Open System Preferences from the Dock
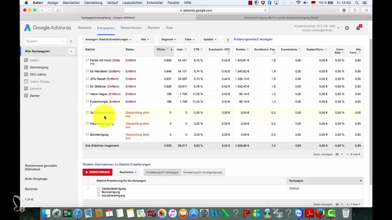 click(204, 213)
